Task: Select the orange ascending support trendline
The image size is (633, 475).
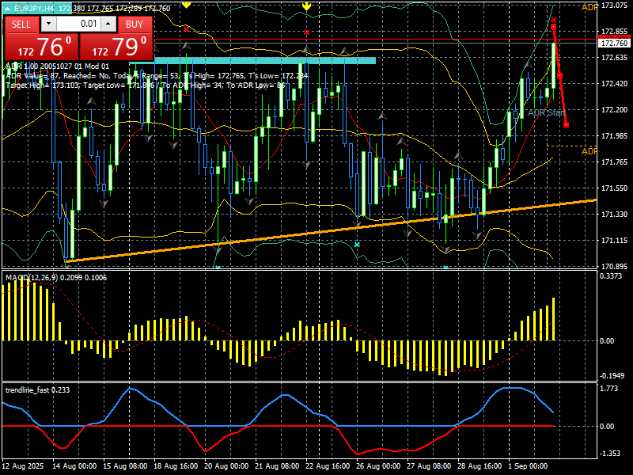Action: tap(331, 230)
